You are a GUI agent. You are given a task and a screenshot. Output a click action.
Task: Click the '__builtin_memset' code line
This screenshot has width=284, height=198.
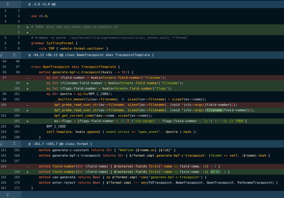pos(130,99)
